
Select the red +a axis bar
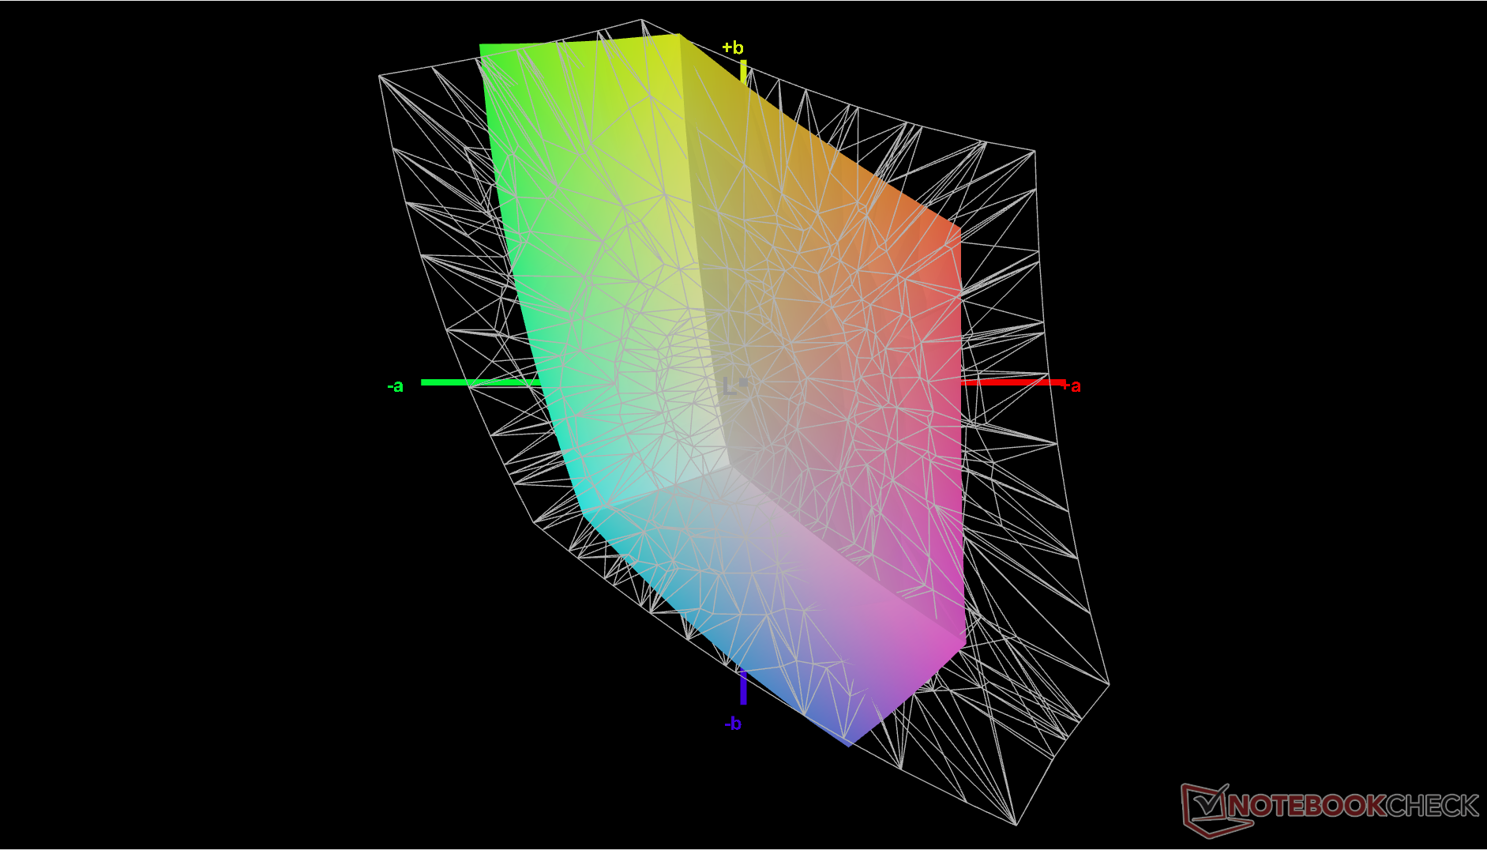coord(1012,382)
